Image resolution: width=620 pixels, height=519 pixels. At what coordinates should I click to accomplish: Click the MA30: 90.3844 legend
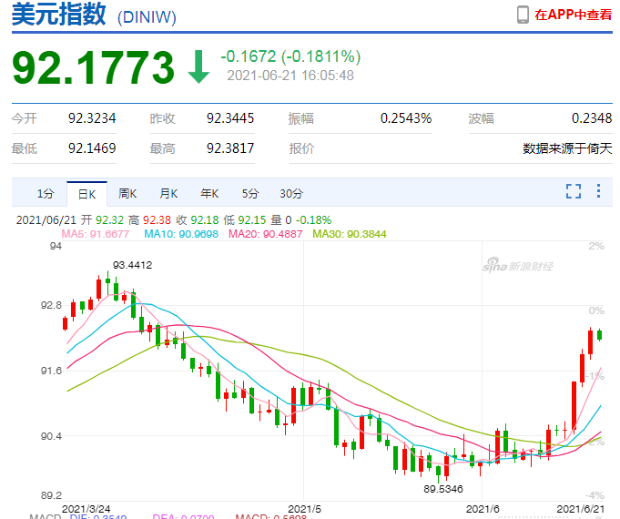pos(350,234)
